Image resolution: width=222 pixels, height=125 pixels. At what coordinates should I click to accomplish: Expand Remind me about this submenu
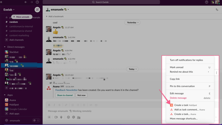190,72
